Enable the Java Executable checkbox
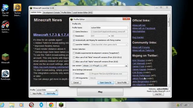The height and width of the screenshot is (108, 193). coord(74,74)
